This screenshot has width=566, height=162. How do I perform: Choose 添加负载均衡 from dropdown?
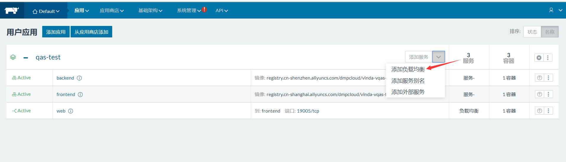[x=408, y=69]
